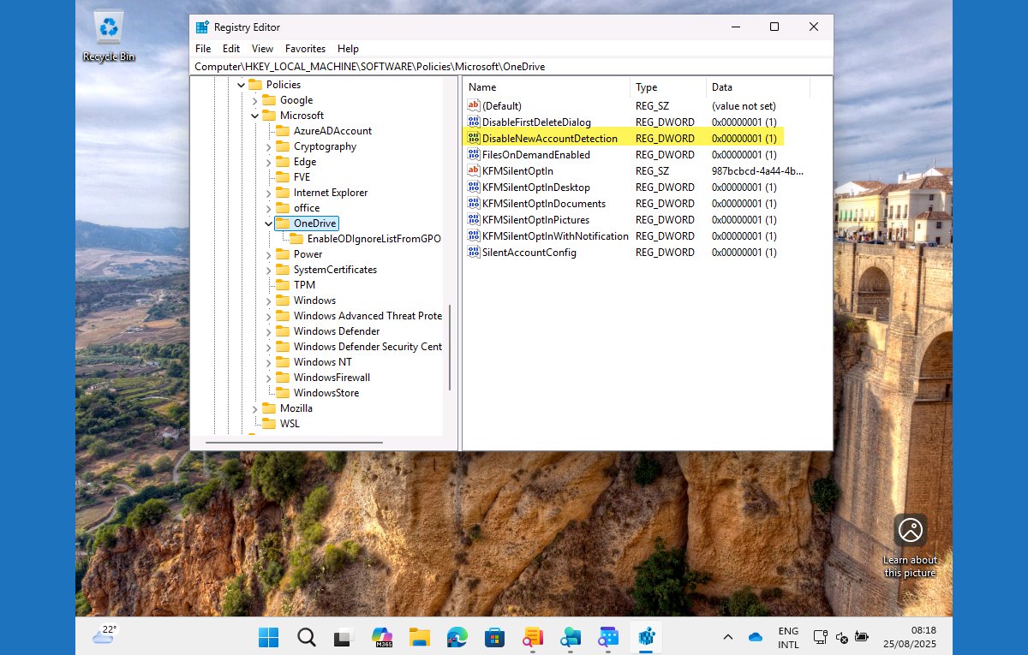This screenshot has width=1028, height=655.
Task: Open Learn about this picture icon
Action: click(x=910, y=530)
